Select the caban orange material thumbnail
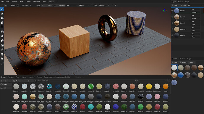Screen dimensions: 204x114 [166, 86]
